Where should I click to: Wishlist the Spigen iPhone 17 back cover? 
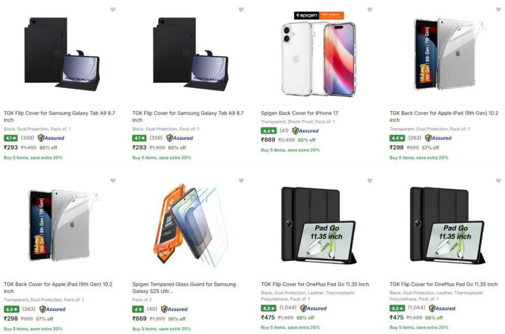[x=370, y=10]
